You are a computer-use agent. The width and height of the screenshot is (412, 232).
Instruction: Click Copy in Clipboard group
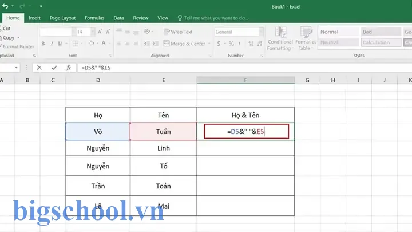[7, 38]
